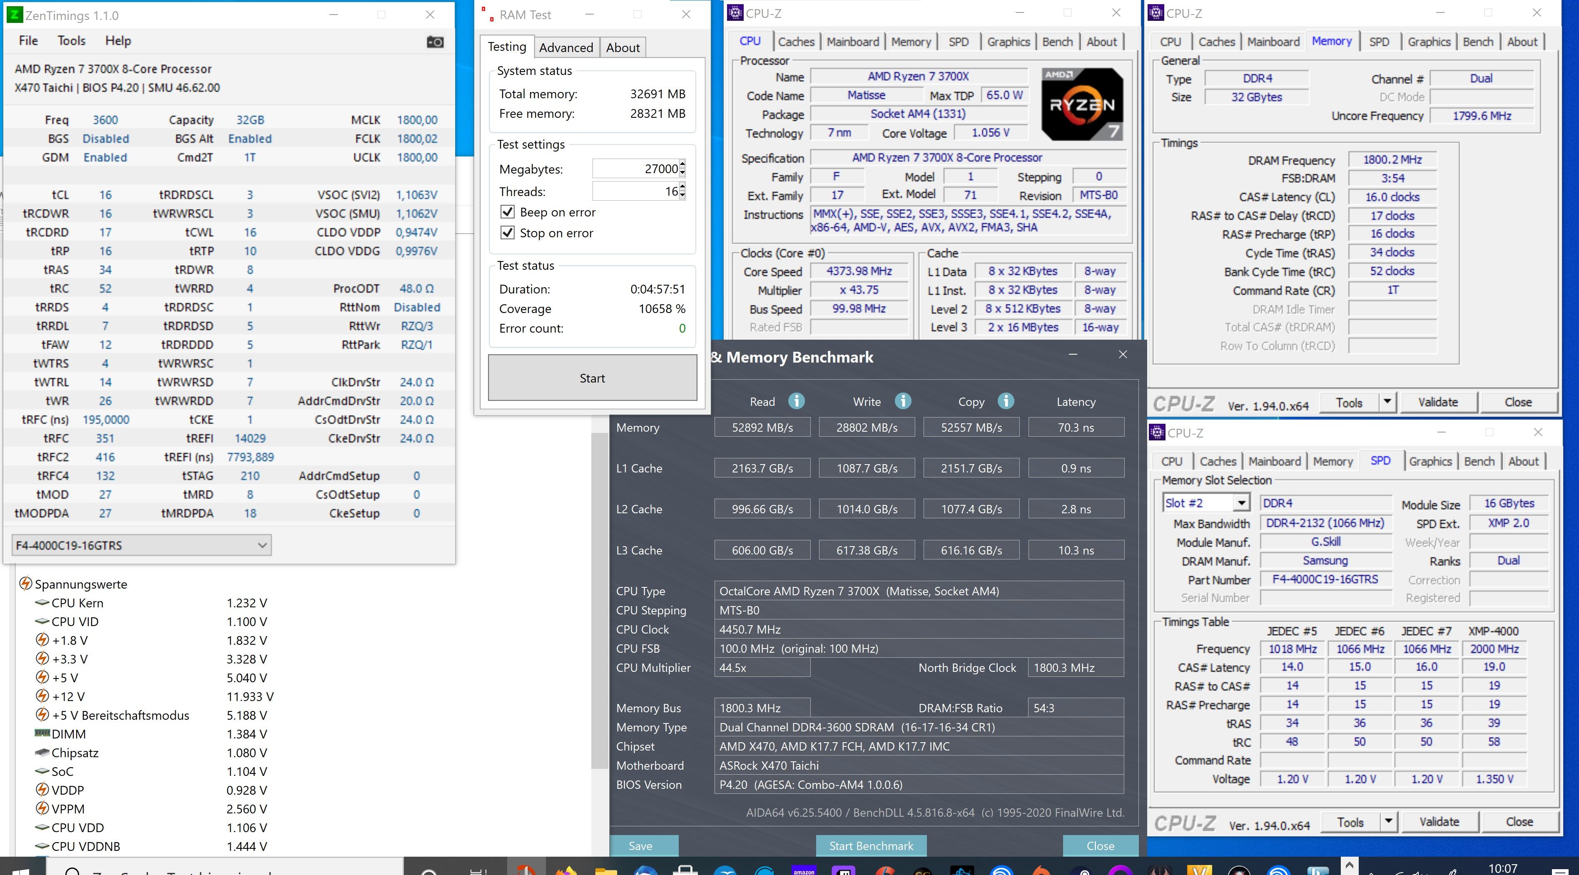Click the lightning icon beside VDDP
1579x875 pixels.
point(42,790)
